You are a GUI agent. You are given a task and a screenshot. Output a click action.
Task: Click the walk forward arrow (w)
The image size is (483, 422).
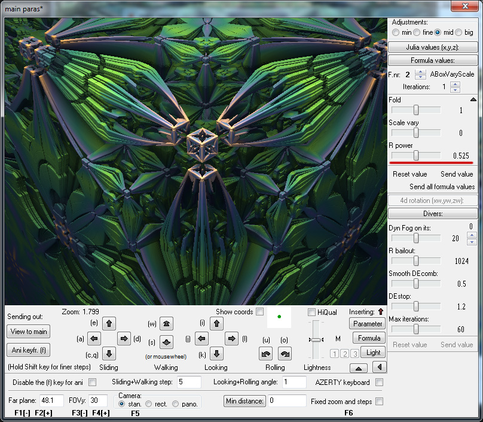[x=167, y=323]
